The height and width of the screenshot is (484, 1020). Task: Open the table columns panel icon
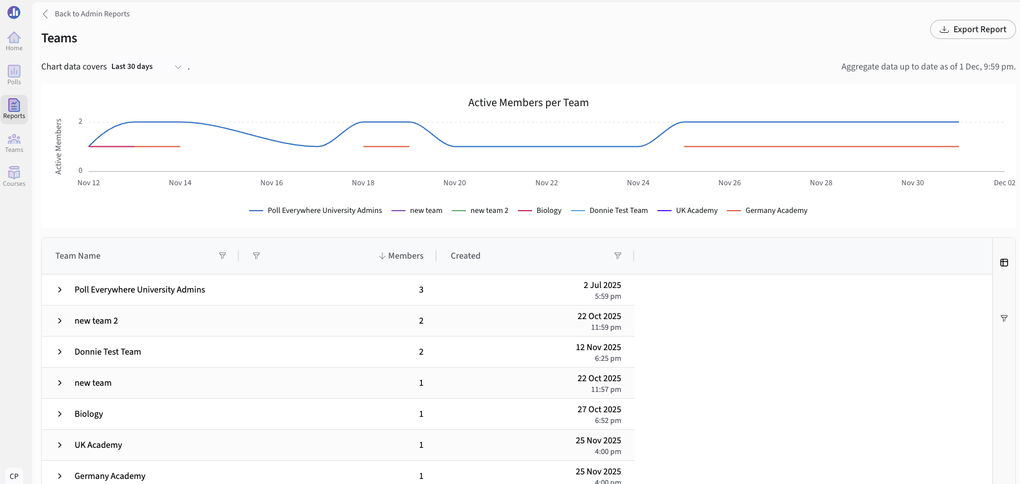pos(1004,263)
